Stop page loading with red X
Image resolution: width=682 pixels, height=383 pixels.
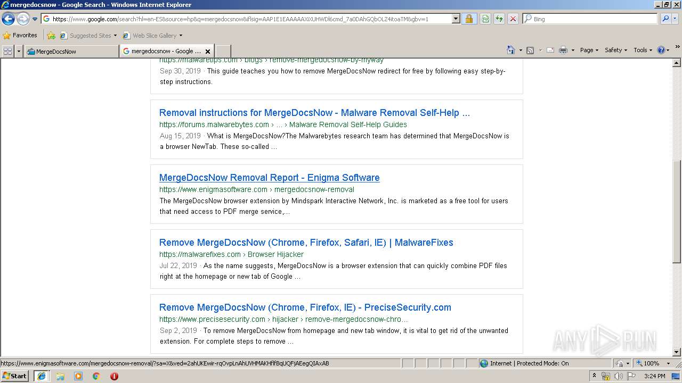513,19
